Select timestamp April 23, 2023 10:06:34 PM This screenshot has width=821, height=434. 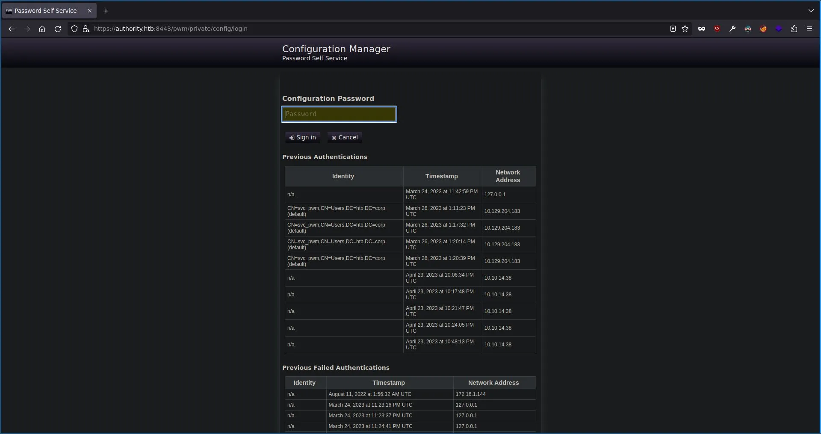pos(440,278)
